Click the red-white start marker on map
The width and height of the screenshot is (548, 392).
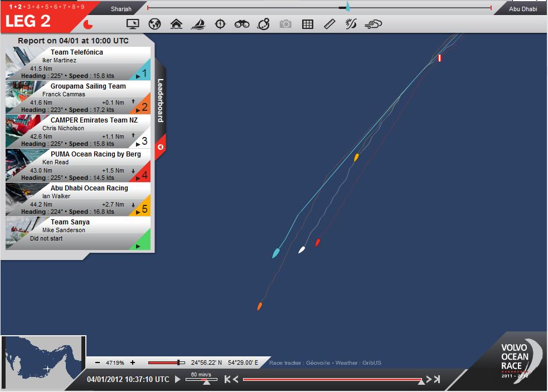[440, 57]
